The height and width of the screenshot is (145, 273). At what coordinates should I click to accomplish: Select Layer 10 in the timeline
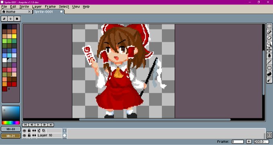(49, 135)
